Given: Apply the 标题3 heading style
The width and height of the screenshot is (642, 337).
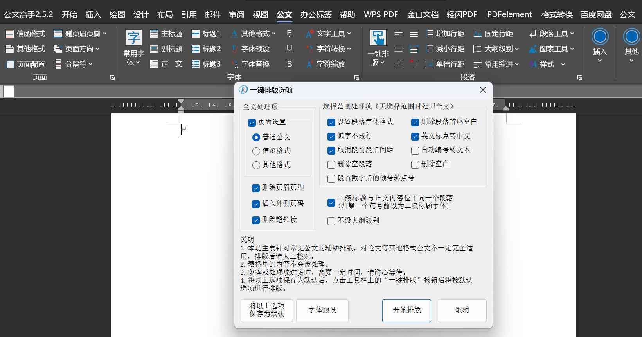Looking at the screenshot, I should tap(206, 64).
